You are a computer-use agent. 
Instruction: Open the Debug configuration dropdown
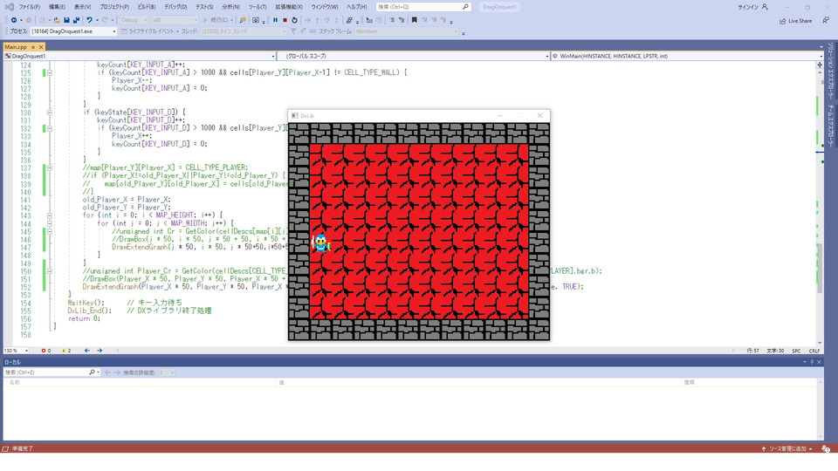click(x=133, y=20)
